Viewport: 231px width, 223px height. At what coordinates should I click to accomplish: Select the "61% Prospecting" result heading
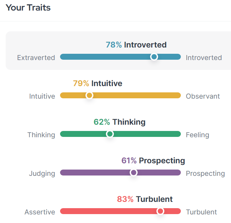pos(153,161)
